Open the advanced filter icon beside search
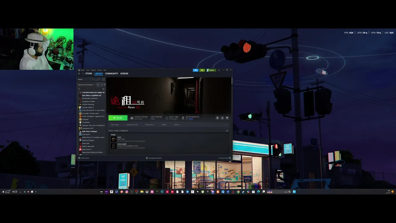Viewport: 396px width, 223px height. point(103,89)
